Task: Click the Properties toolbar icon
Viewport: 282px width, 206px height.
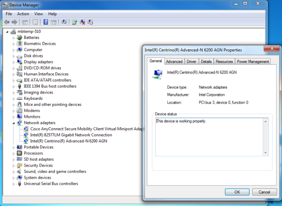Action: [x=35, y=22]
